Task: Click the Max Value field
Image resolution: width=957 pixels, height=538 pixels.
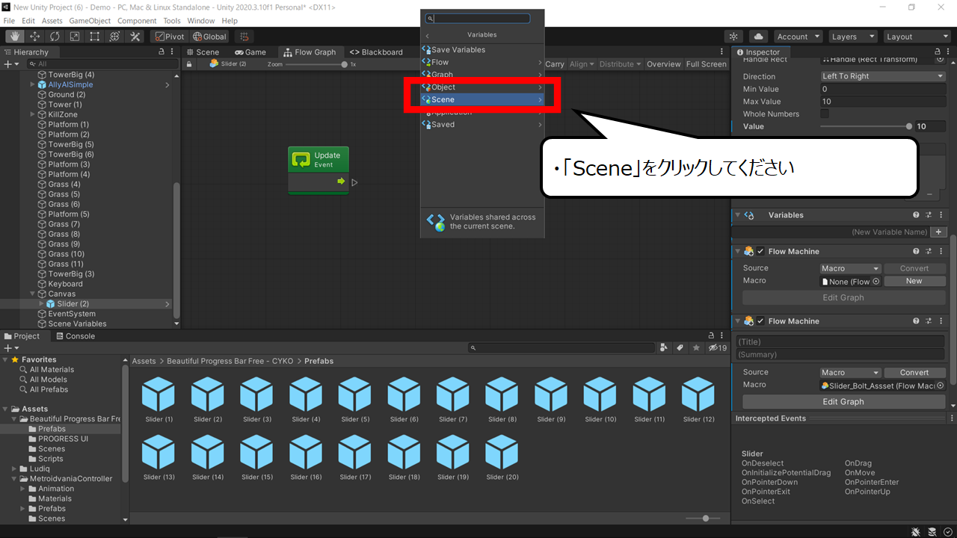Action: coord(883,102)
